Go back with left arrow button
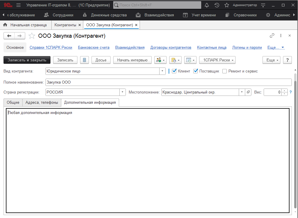 9,36
